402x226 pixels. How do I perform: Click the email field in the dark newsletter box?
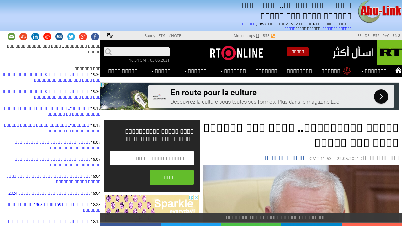pos(152,158)
